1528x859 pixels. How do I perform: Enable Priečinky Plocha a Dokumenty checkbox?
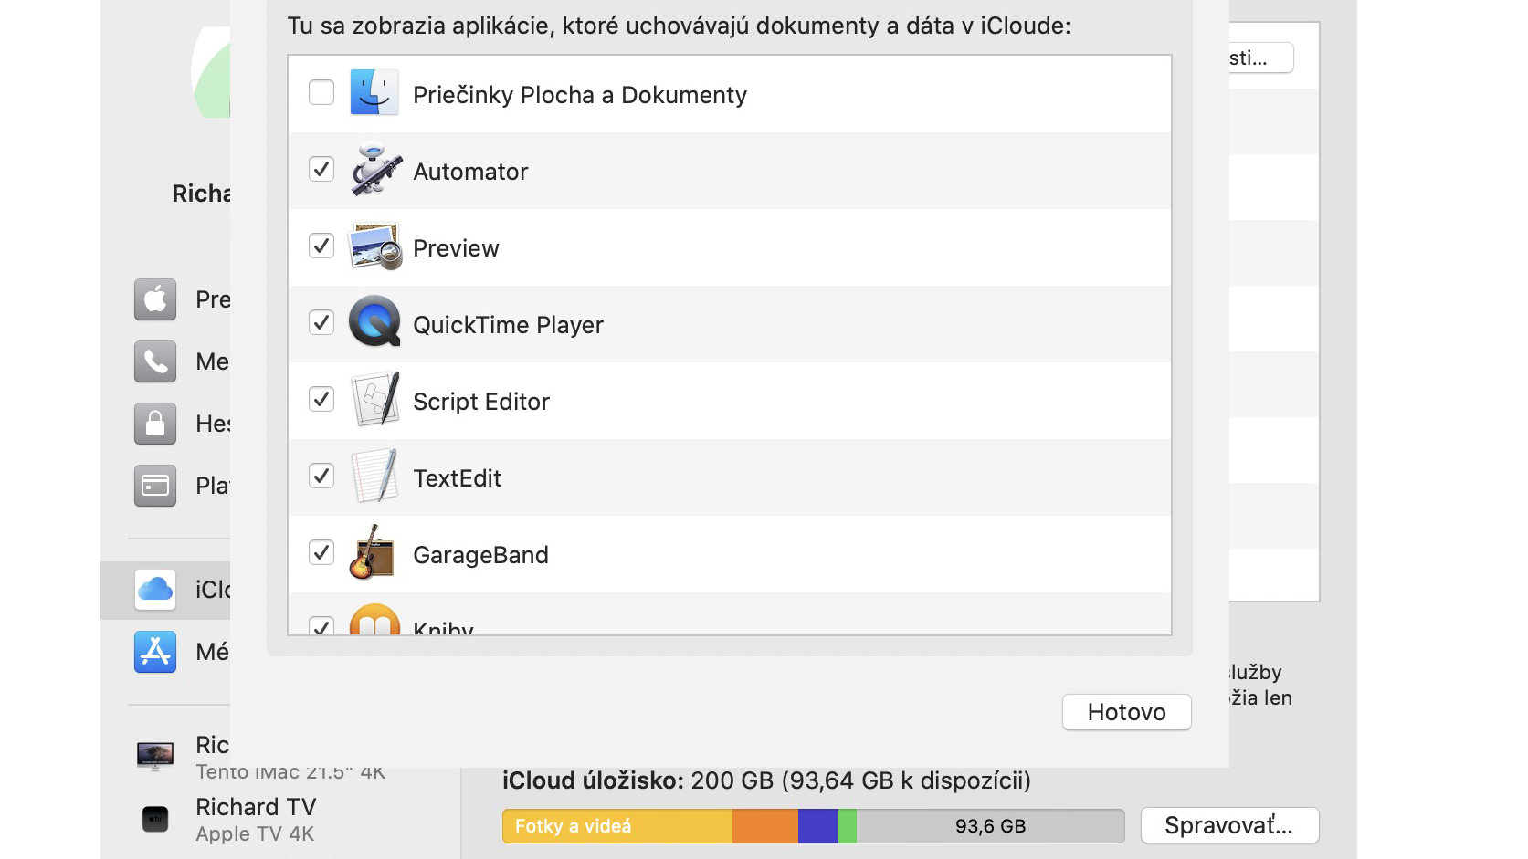(321, 92)
